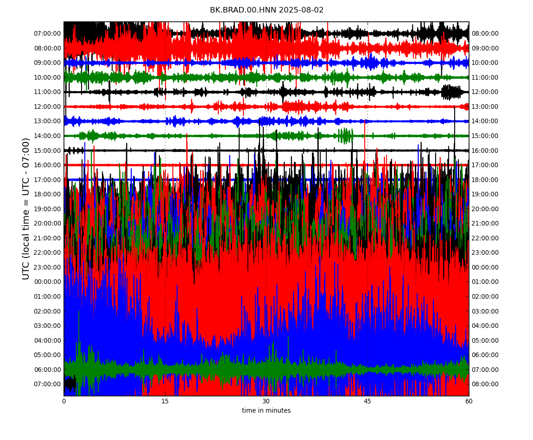
Task: Select x-axis tick label 30
Action: coord(266,401)
